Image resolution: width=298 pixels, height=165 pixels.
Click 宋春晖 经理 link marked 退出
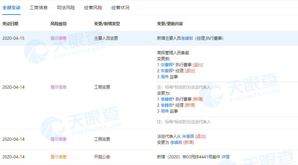point(166,71)
